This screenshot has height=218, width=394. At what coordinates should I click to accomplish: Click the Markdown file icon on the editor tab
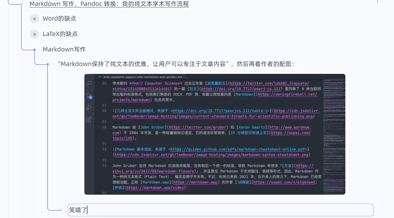coord(99,77)
